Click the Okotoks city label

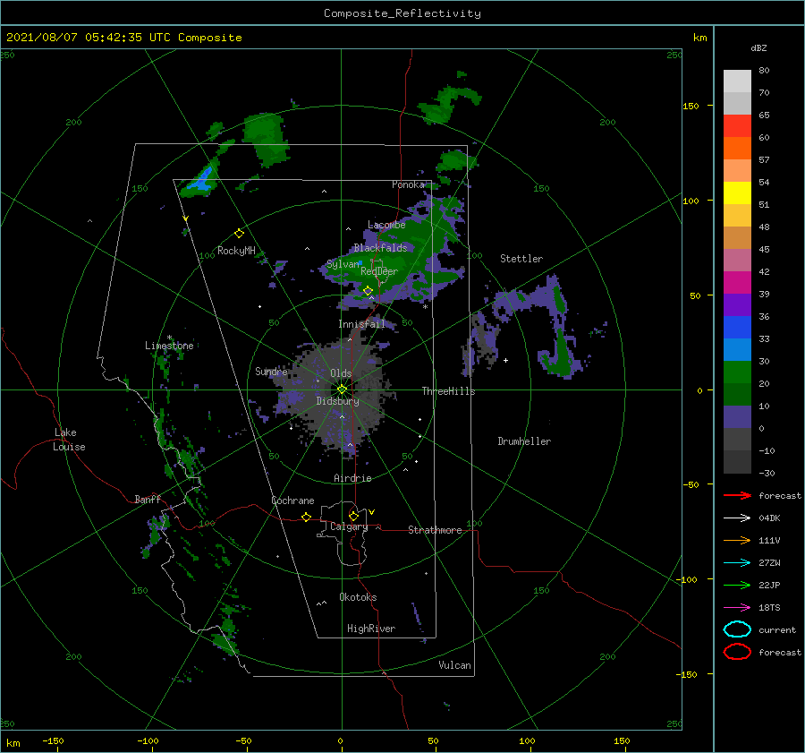(x=359, y=597)
